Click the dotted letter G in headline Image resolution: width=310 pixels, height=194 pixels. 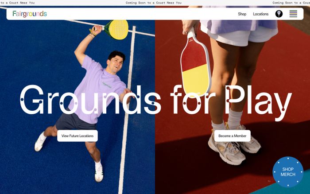click(x=32, y=100)
